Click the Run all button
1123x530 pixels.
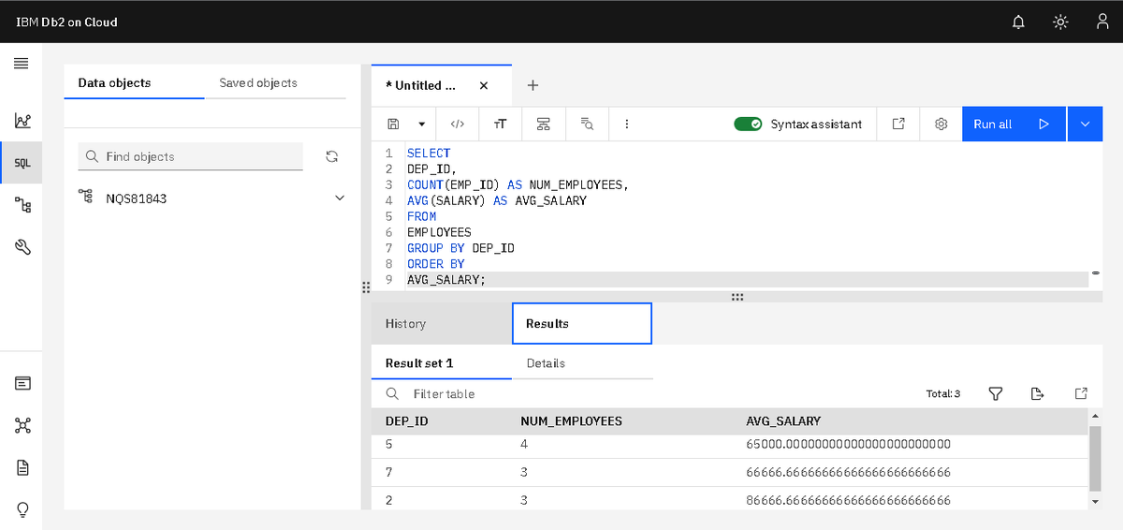point(1014,124)
